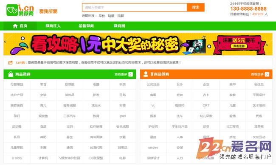Select the 占卜 category cell

click(x=206, y=95)
